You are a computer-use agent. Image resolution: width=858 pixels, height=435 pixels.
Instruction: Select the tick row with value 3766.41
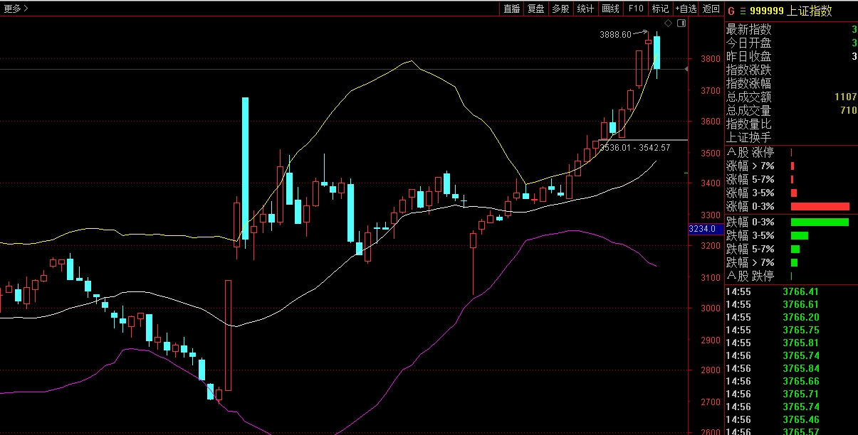point(791,291)
